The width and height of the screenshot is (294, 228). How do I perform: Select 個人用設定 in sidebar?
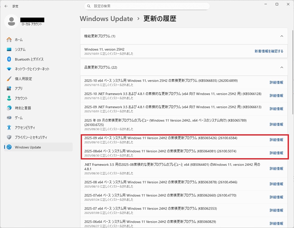click(38, 79)
